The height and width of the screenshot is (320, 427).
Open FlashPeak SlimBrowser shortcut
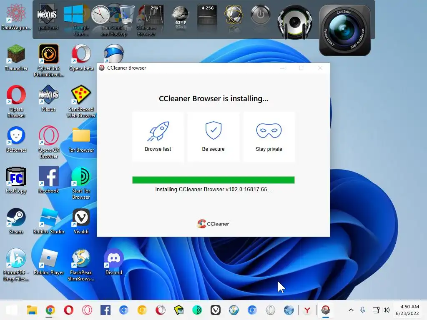coord(81,265)
